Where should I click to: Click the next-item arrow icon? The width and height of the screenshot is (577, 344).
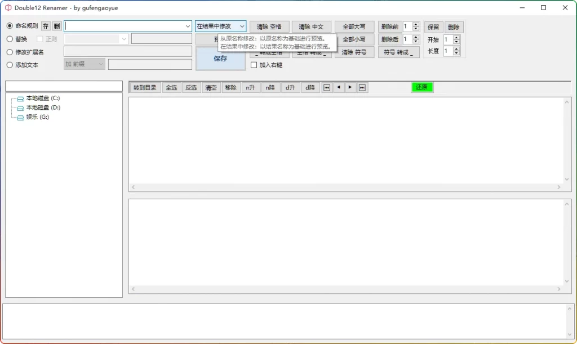(x=351, y=87)
